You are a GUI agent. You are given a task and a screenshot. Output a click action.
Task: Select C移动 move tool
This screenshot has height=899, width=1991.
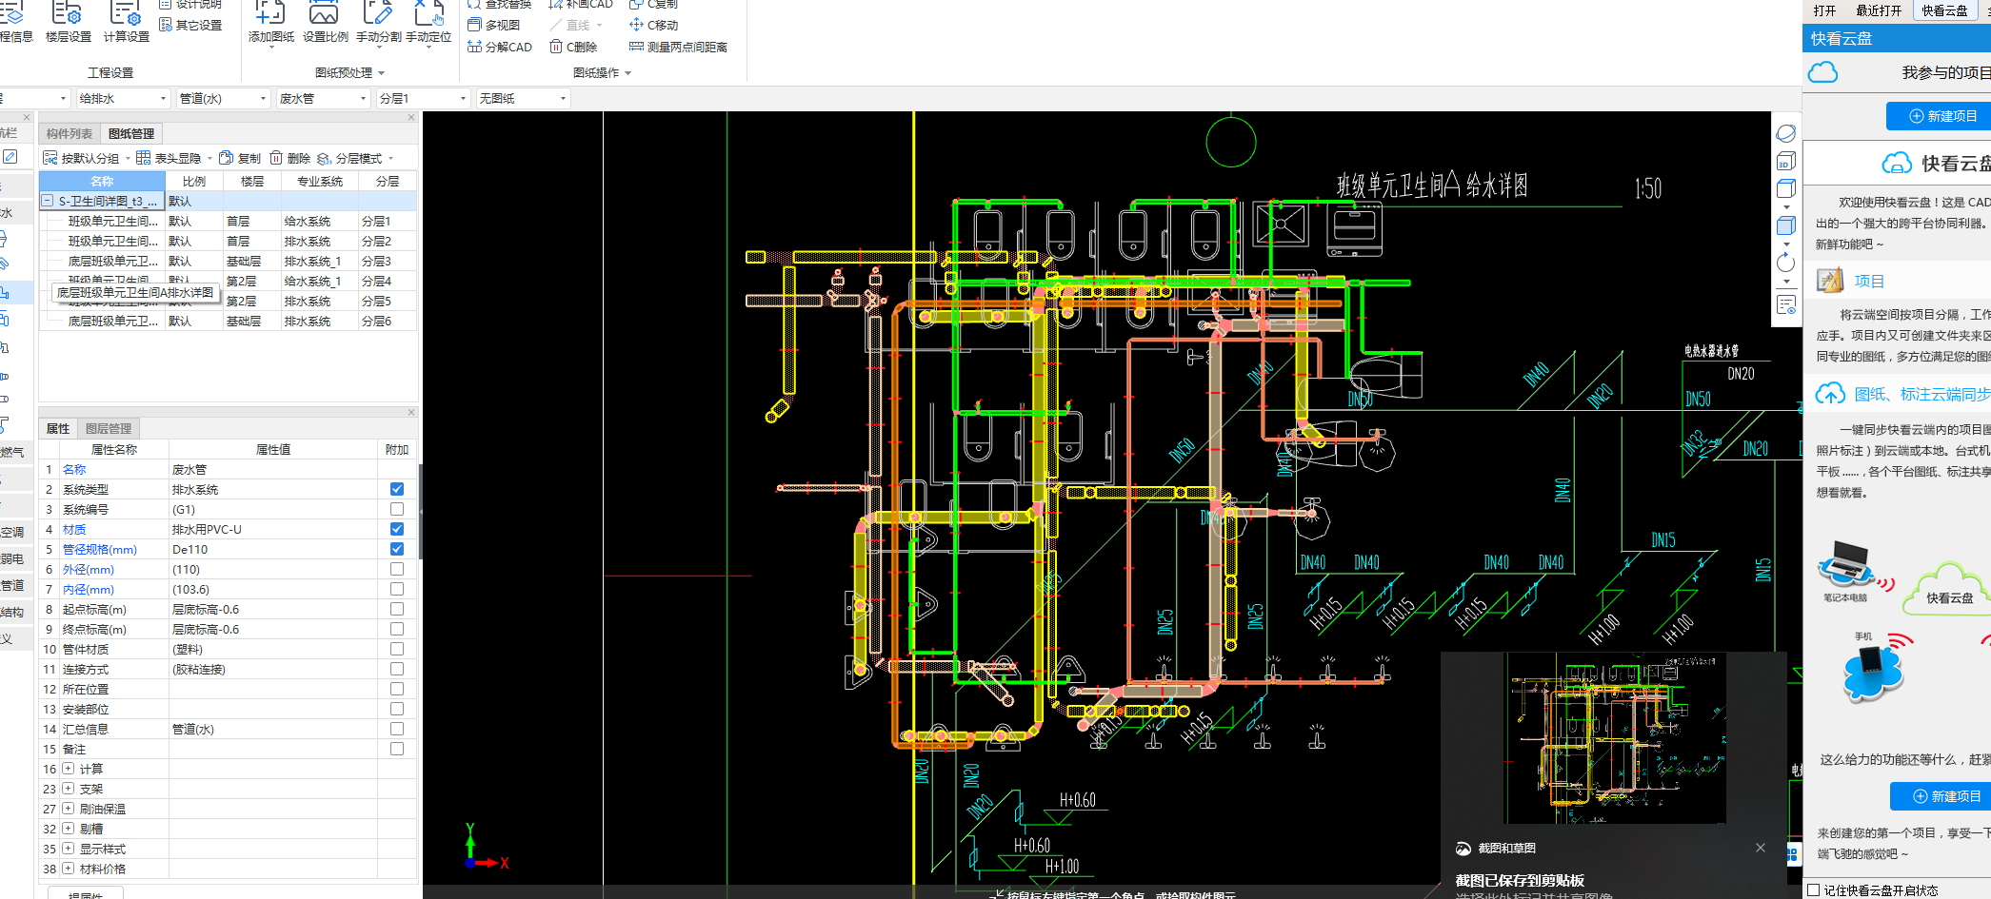pos(653,25)
